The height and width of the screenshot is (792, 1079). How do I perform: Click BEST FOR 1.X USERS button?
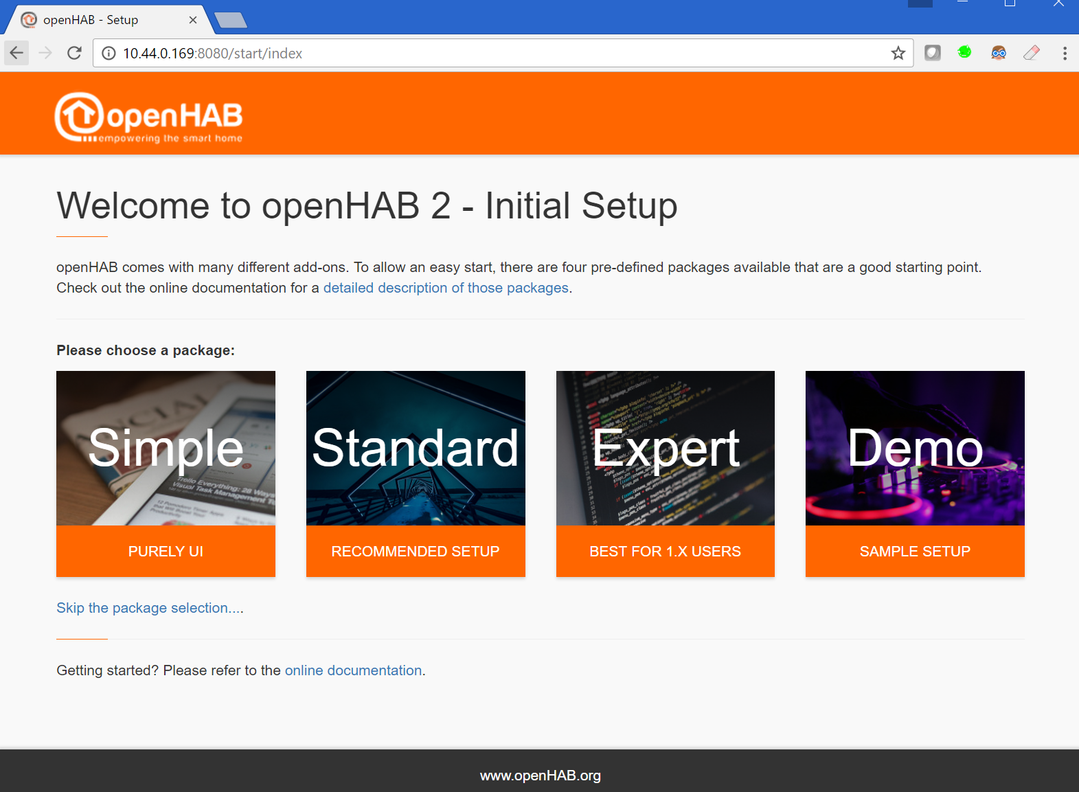666,552
